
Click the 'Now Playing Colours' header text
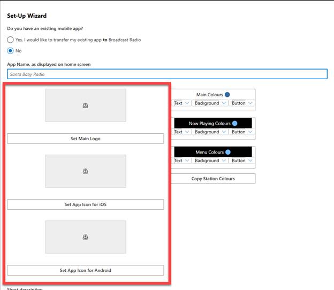point(210,124)
